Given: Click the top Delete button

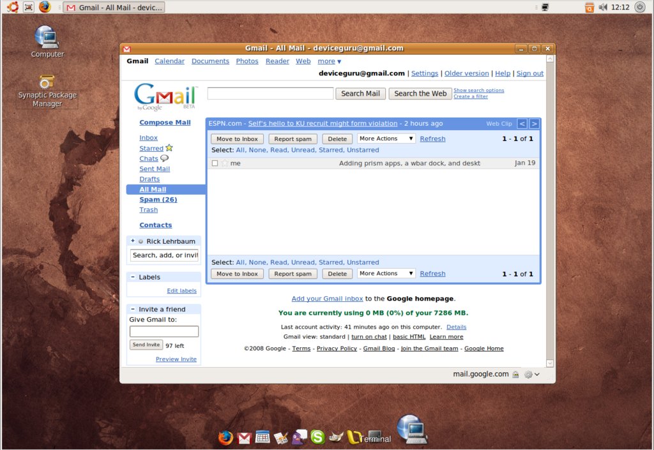Looking at the screenshot, I should pyautogui.click(x=337, y=139).
